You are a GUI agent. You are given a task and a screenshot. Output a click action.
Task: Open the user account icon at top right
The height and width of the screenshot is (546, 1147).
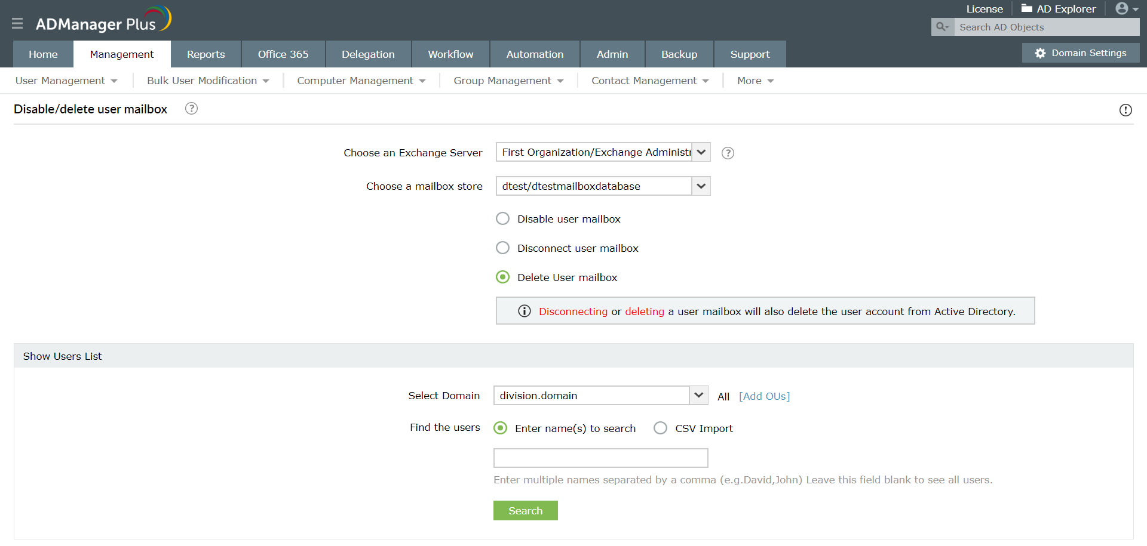1122,8
